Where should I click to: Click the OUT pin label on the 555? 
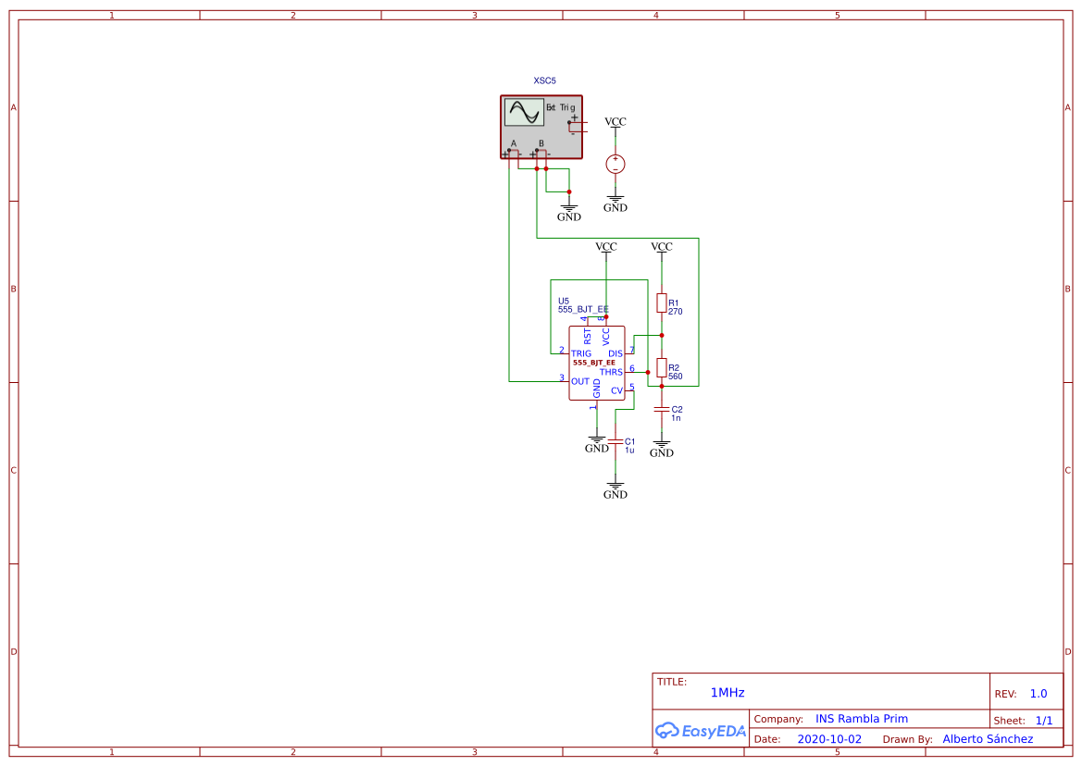580,381
